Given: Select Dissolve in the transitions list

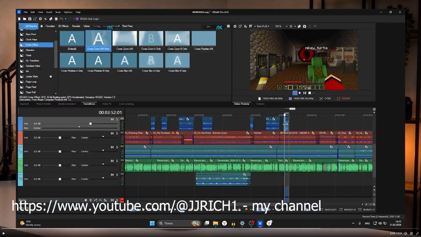Looking at the screenshot, I should pos(30,50).
